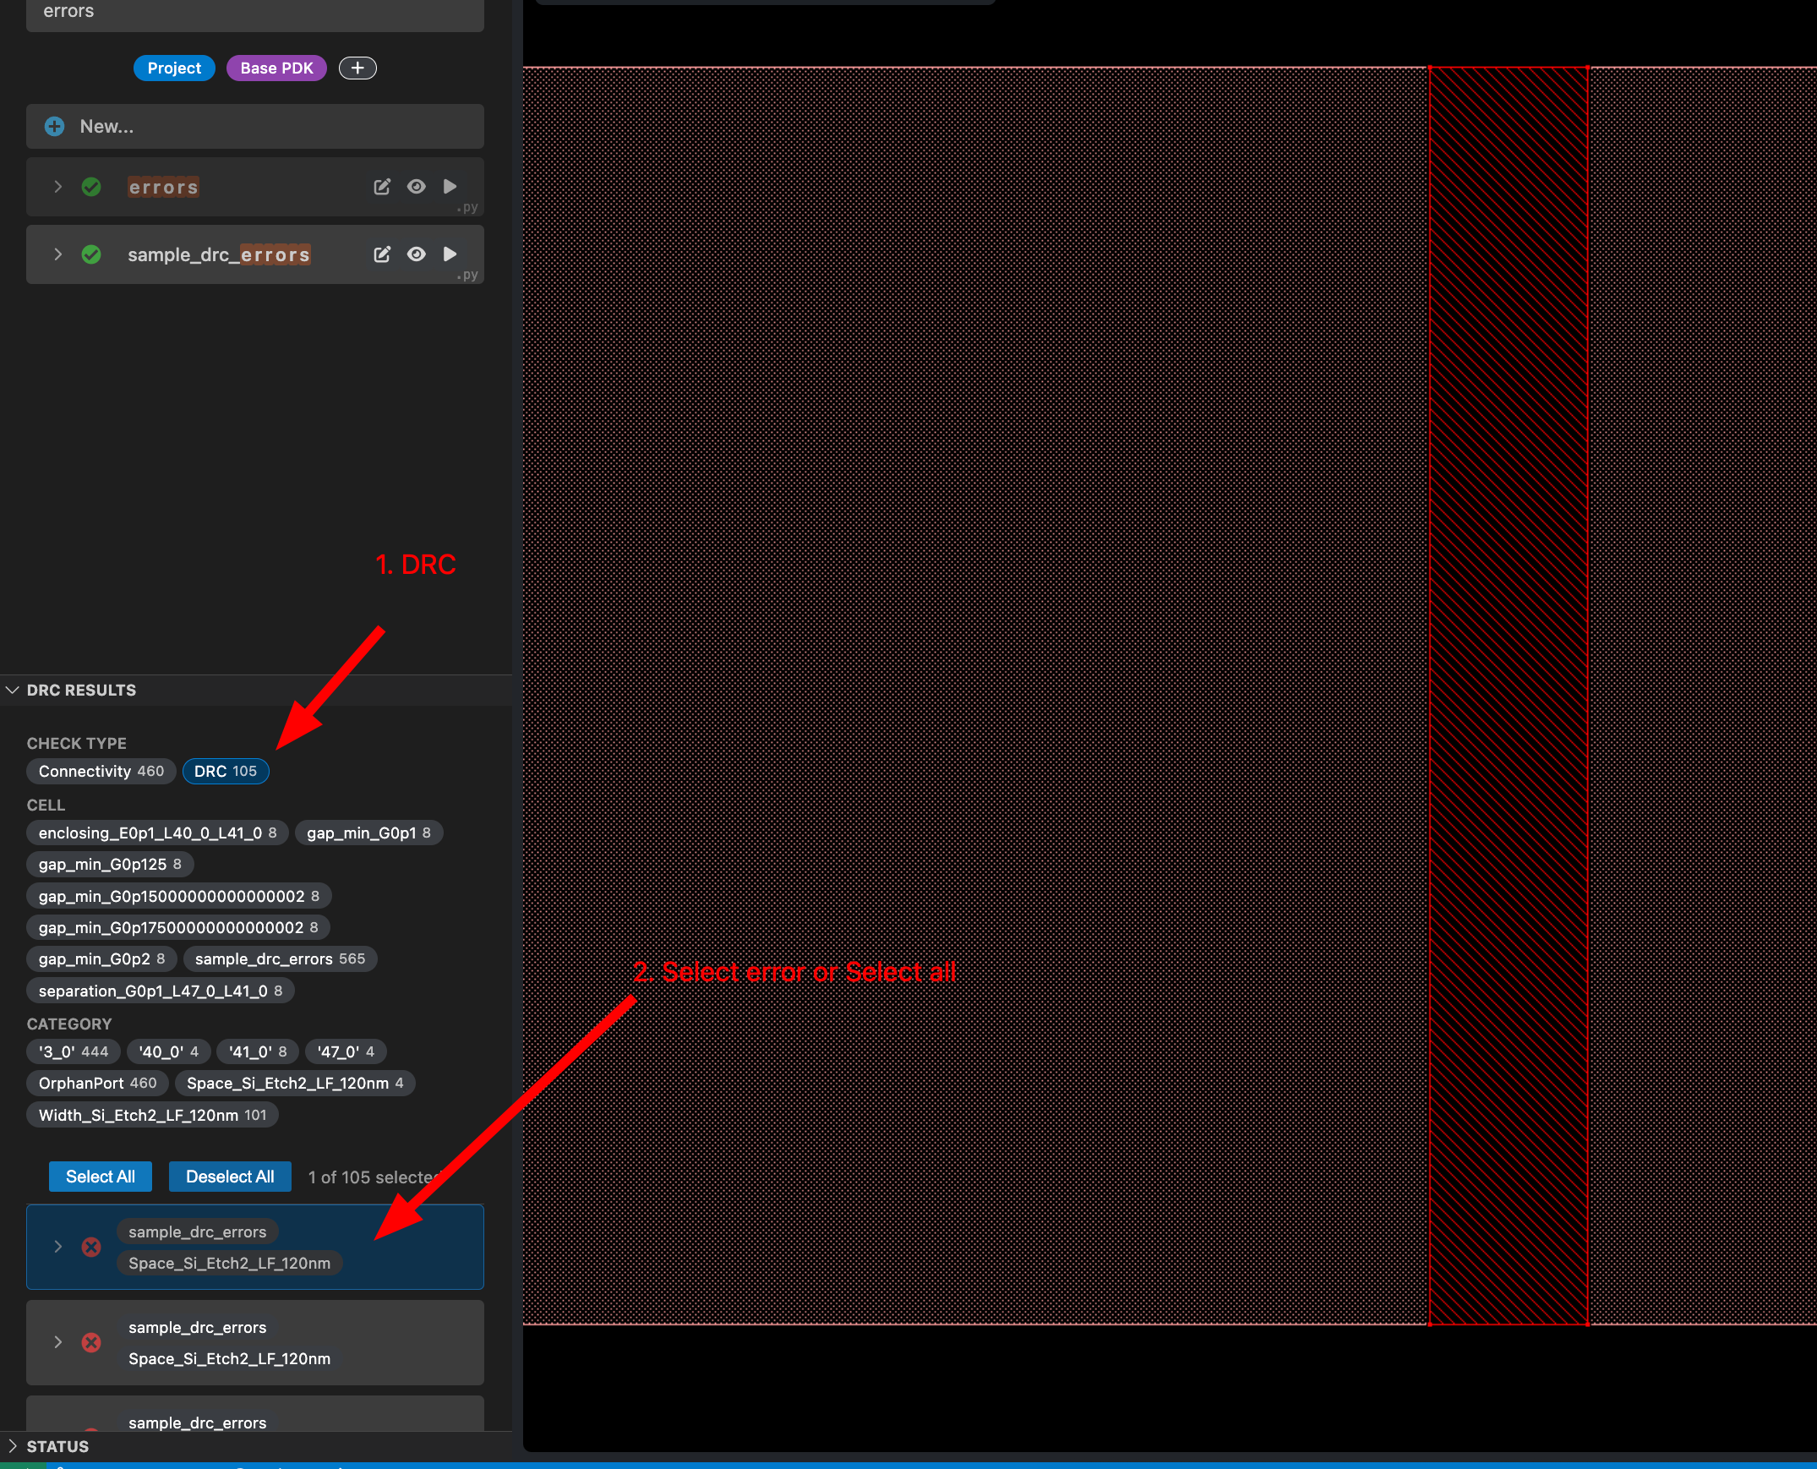Toggle visibility eye on errors row
This screenshot has width=1817, height=1469.
tap(416, 186)
